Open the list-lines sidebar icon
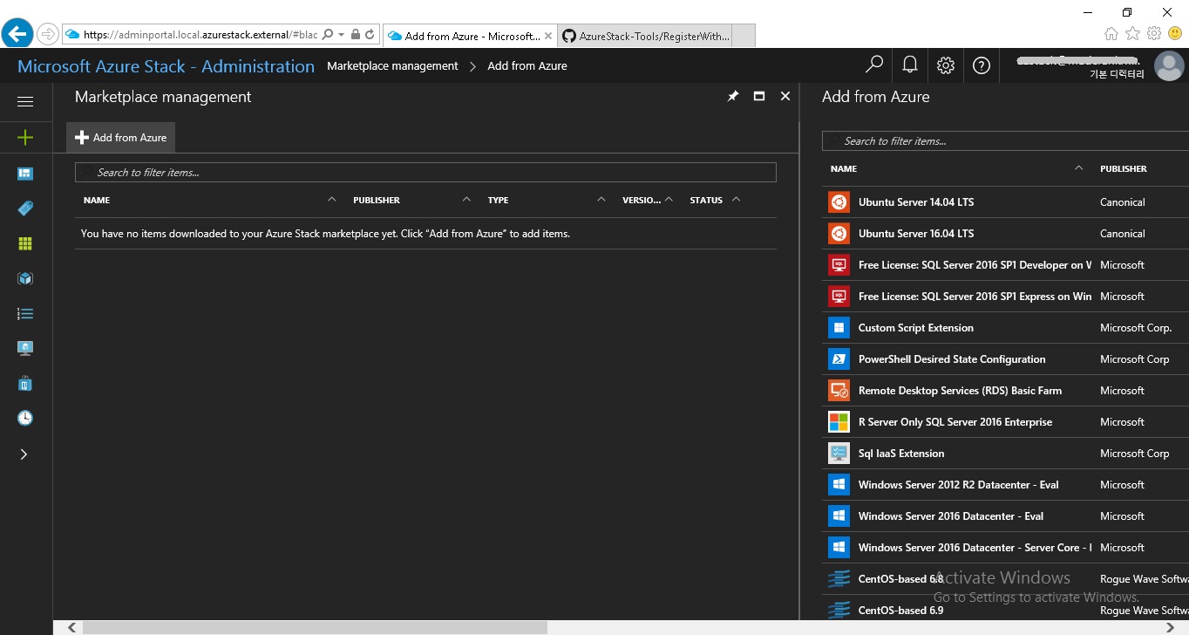This screenshot has width=1189, height=635. [25, 313]
